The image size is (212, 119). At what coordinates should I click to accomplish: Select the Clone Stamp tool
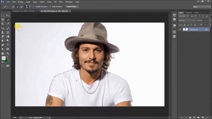point(3,32)
